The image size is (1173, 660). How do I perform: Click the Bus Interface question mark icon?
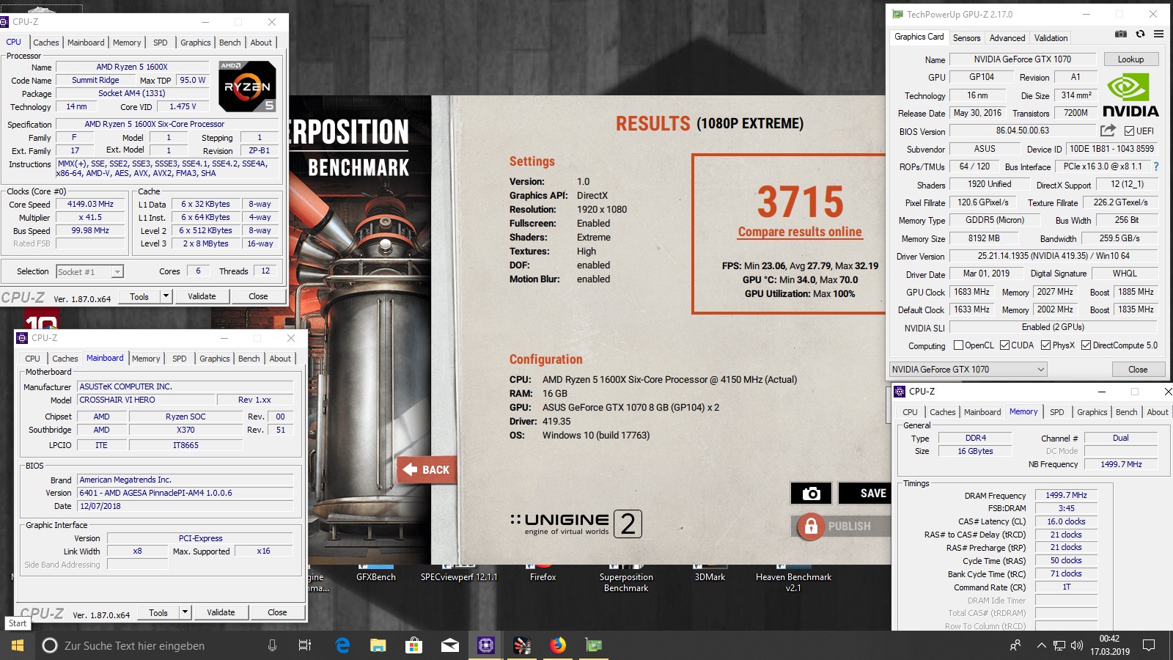[1156, 166]
